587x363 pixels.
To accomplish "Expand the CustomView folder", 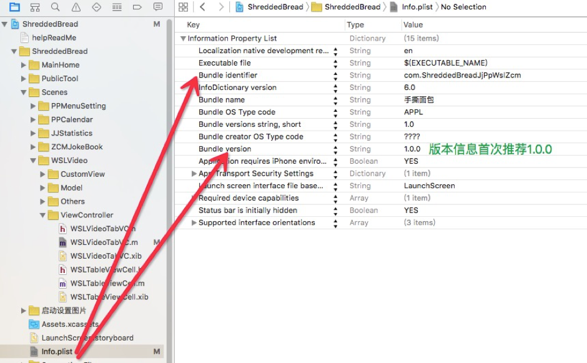I will pos(42,174).
